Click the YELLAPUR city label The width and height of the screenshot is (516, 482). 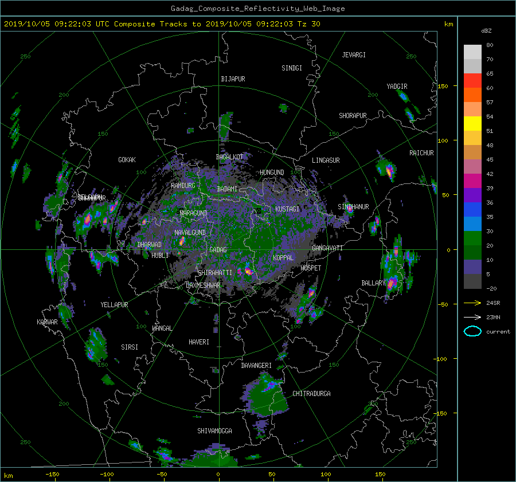pyautogui.click(x=114, y=305)
